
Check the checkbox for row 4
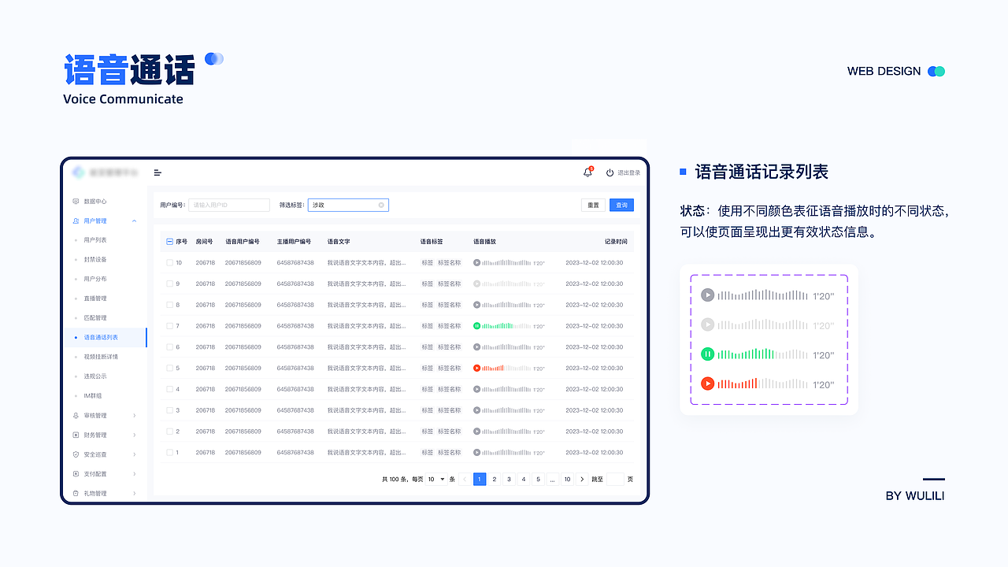(x=169, y=389)
